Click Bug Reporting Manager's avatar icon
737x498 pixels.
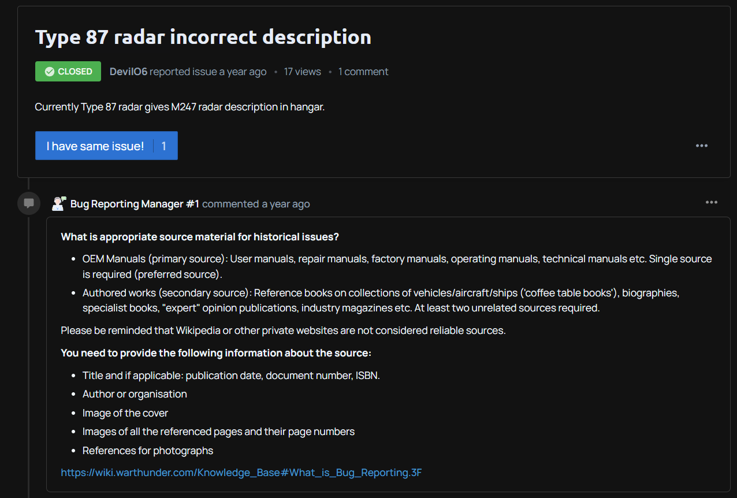pos(58,203)
